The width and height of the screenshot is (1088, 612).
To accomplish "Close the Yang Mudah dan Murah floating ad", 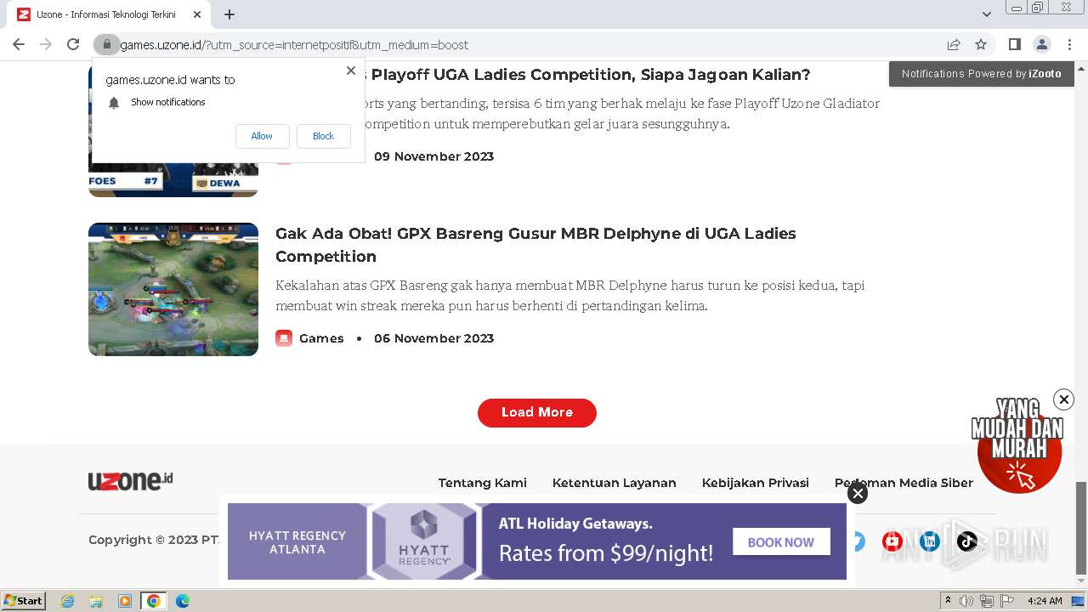I will pyautogui.click(x=1063, y=399).
